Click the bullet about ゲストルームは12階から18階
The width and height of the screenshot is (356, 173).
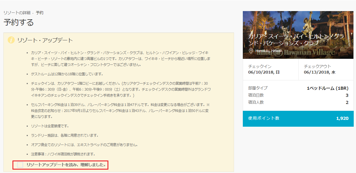click(x=67, y=74)
